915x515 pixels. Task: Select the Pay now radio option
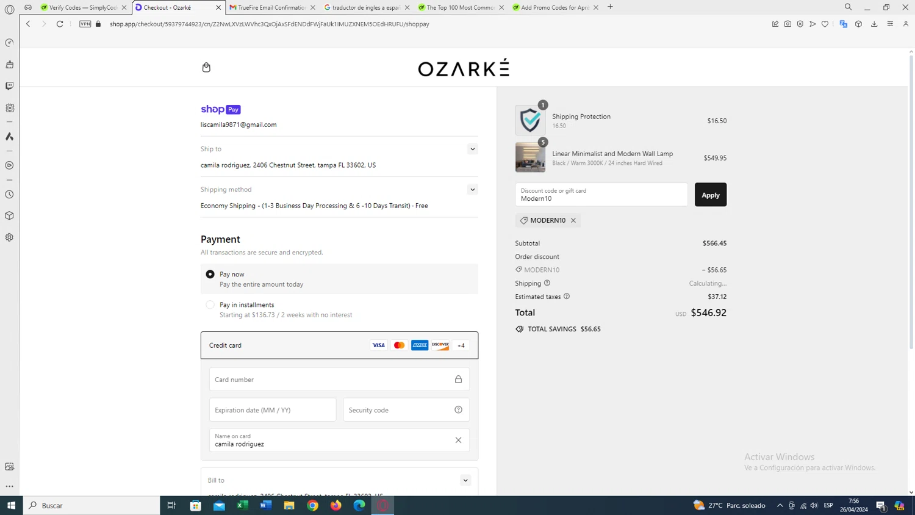click(210, 275)
